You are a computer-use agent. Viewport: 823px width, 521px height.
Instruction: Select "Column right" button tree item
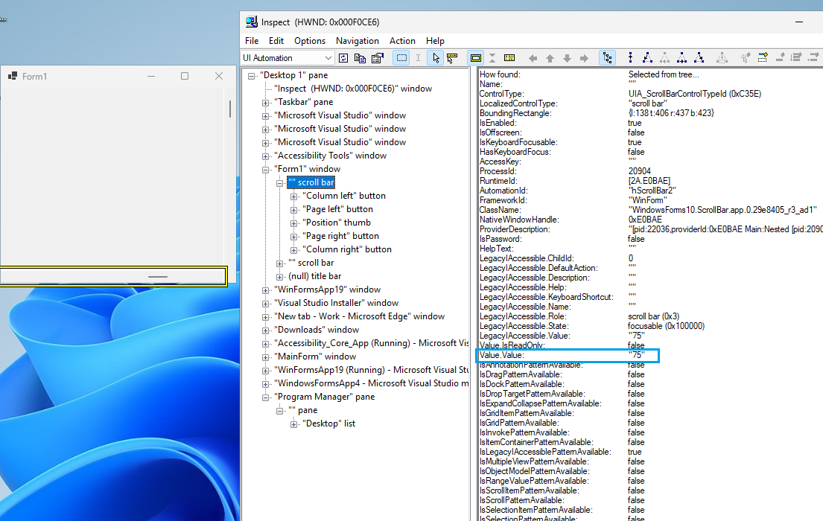[348, 249]
